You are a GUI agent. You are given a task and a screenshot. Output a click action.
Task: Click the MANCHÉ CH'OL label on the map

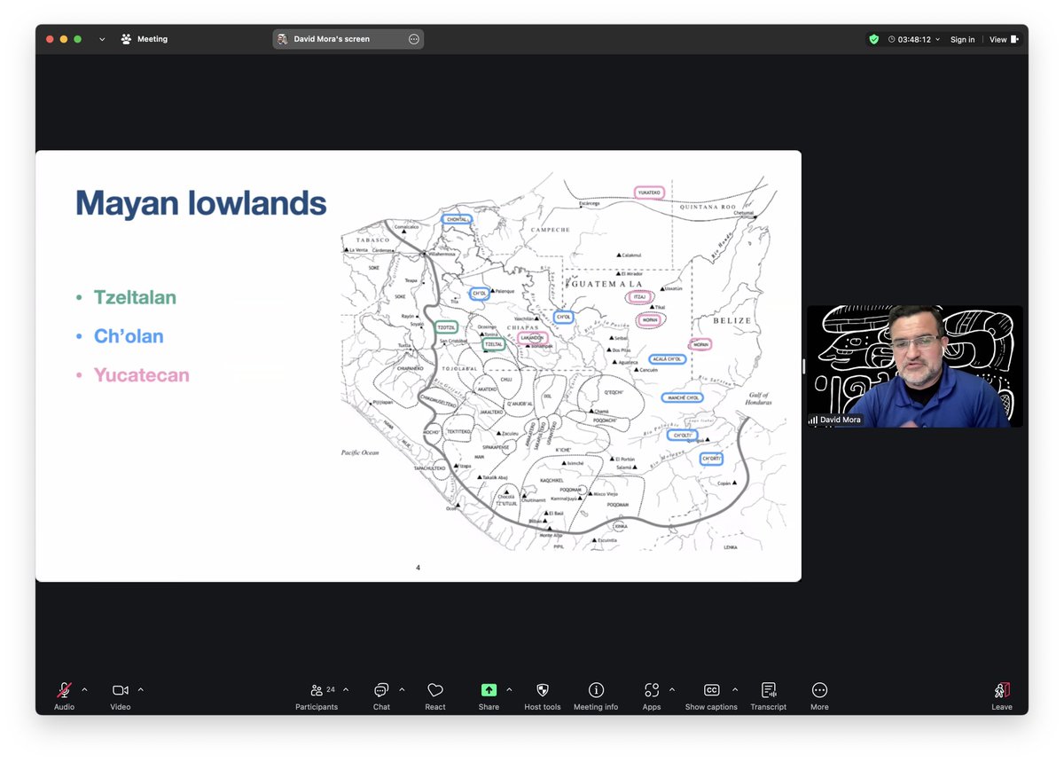682,397
